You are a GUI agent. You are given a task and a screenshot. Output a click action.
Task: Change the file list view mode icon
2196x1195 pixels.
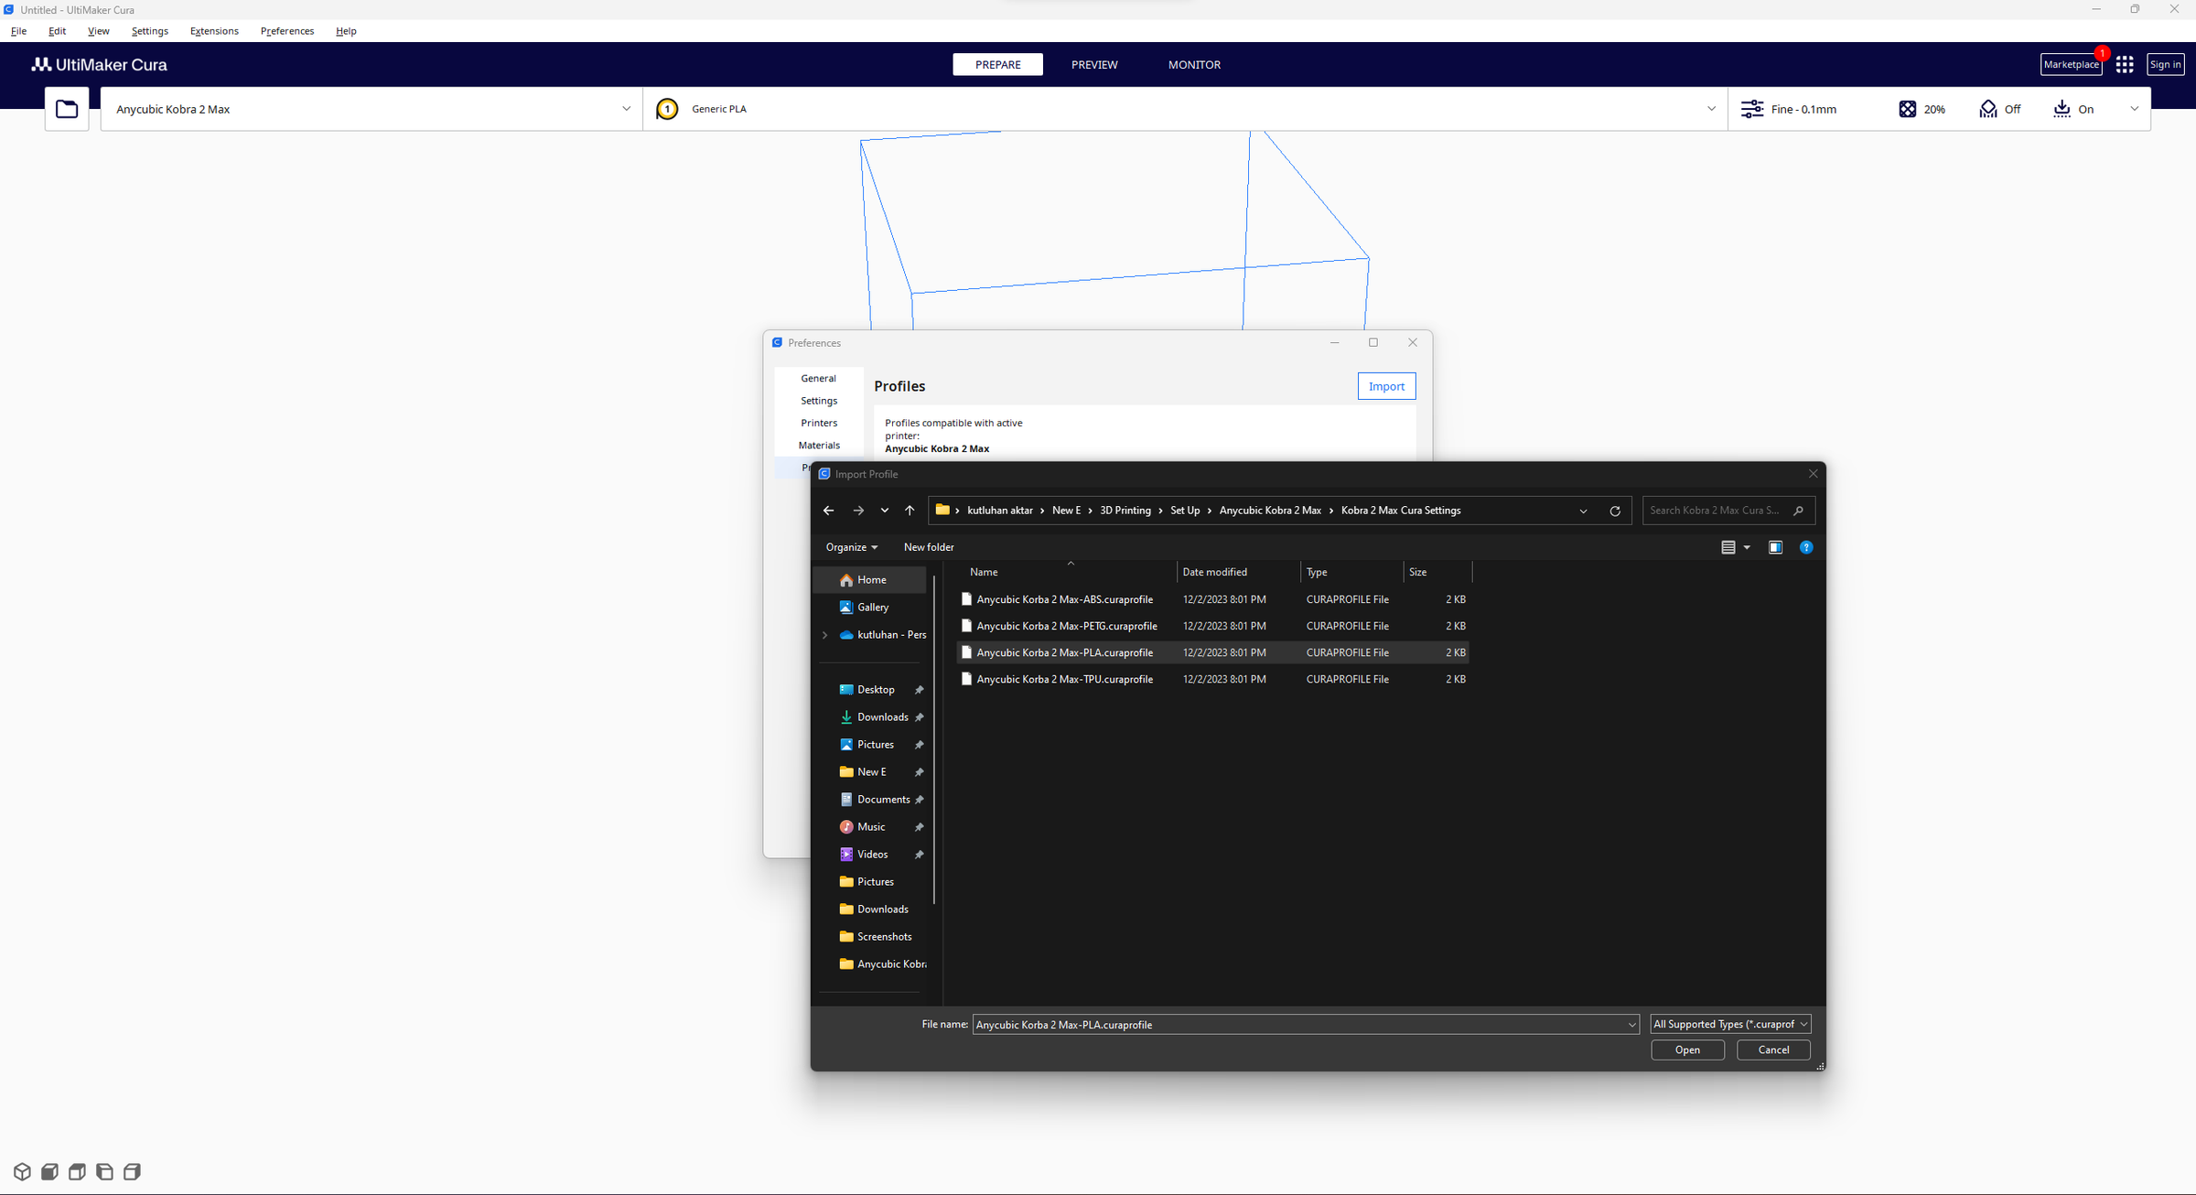click(x=1729, y=546)
